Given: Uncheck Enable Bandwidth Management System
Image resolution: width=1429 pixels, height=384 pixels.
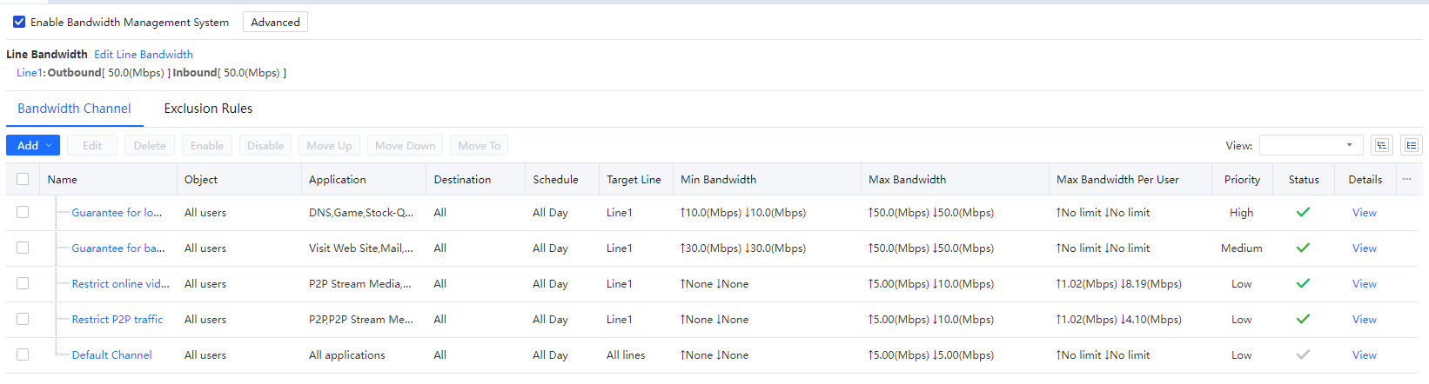Looking at the screenshot, I should coord(19,22).
